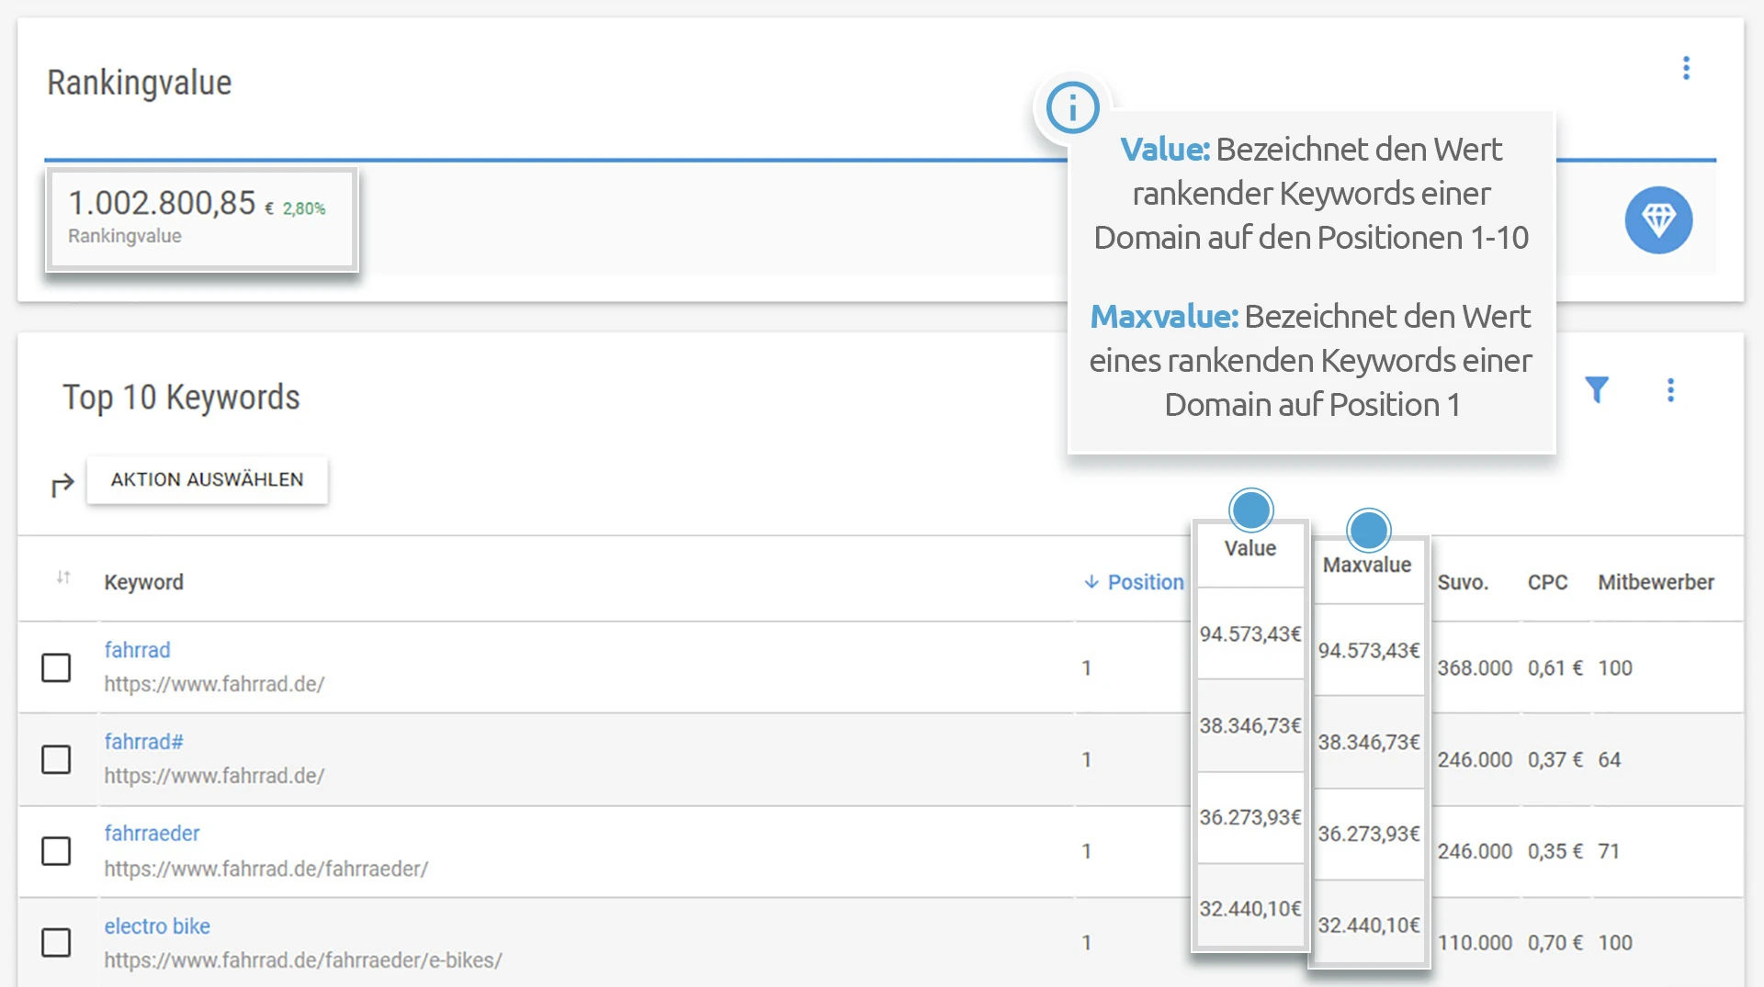The width and height of the screenshot is (1764, 987).
Task: Open the Top 10 Keywords options menu
Action: click(1672, 389)
